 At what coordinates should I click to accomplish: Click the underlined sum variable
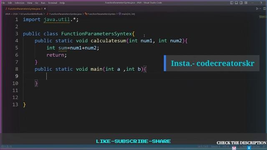(63, 48)
